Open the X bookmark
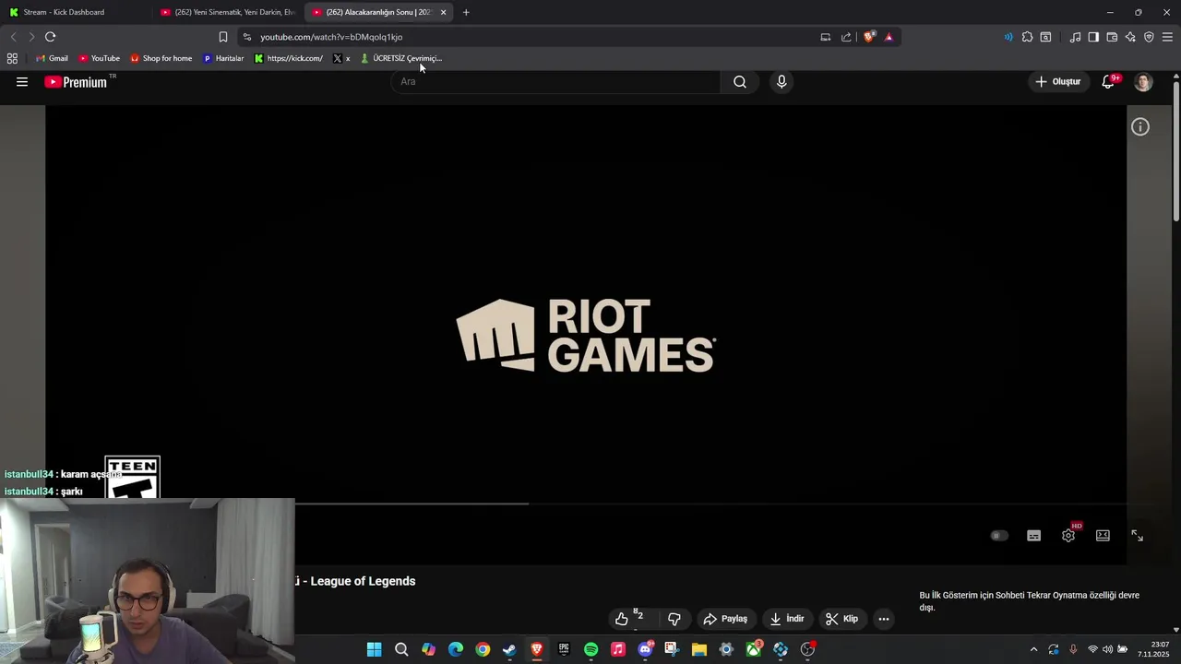The image size is (1181, 664). point(341,58)
